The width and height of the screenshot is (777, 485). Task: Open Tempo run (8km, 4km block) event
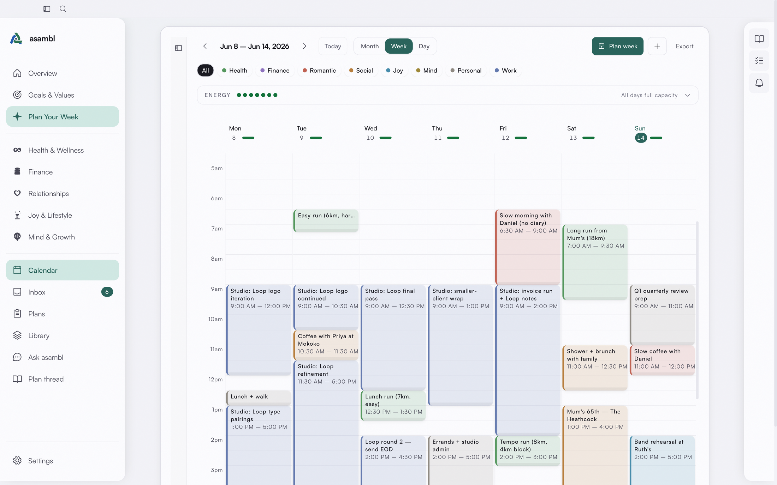(528, 451)
